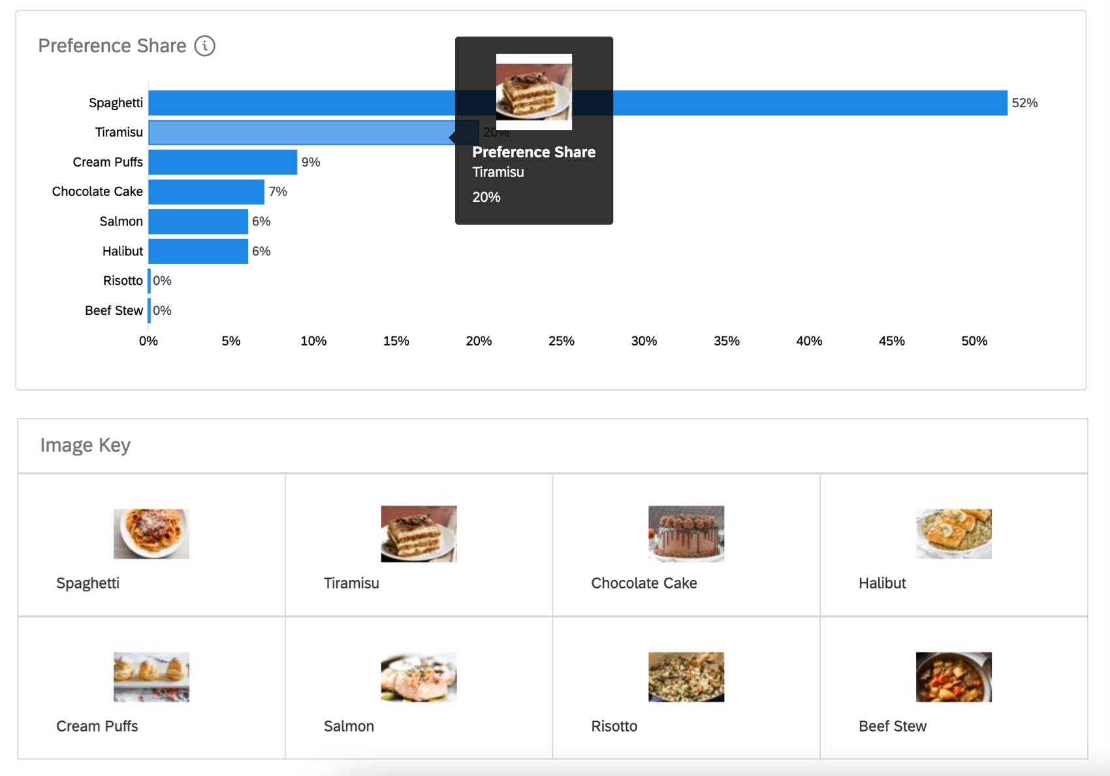
Task: Click the Beef Stew 0% bar
Action: click(150, 311)
